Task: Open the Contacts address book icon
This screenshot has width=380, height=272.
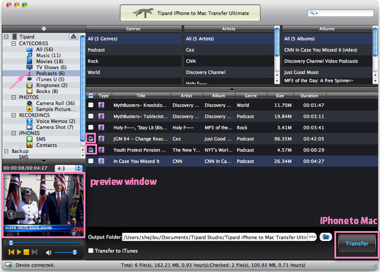Action: [29, 145]
